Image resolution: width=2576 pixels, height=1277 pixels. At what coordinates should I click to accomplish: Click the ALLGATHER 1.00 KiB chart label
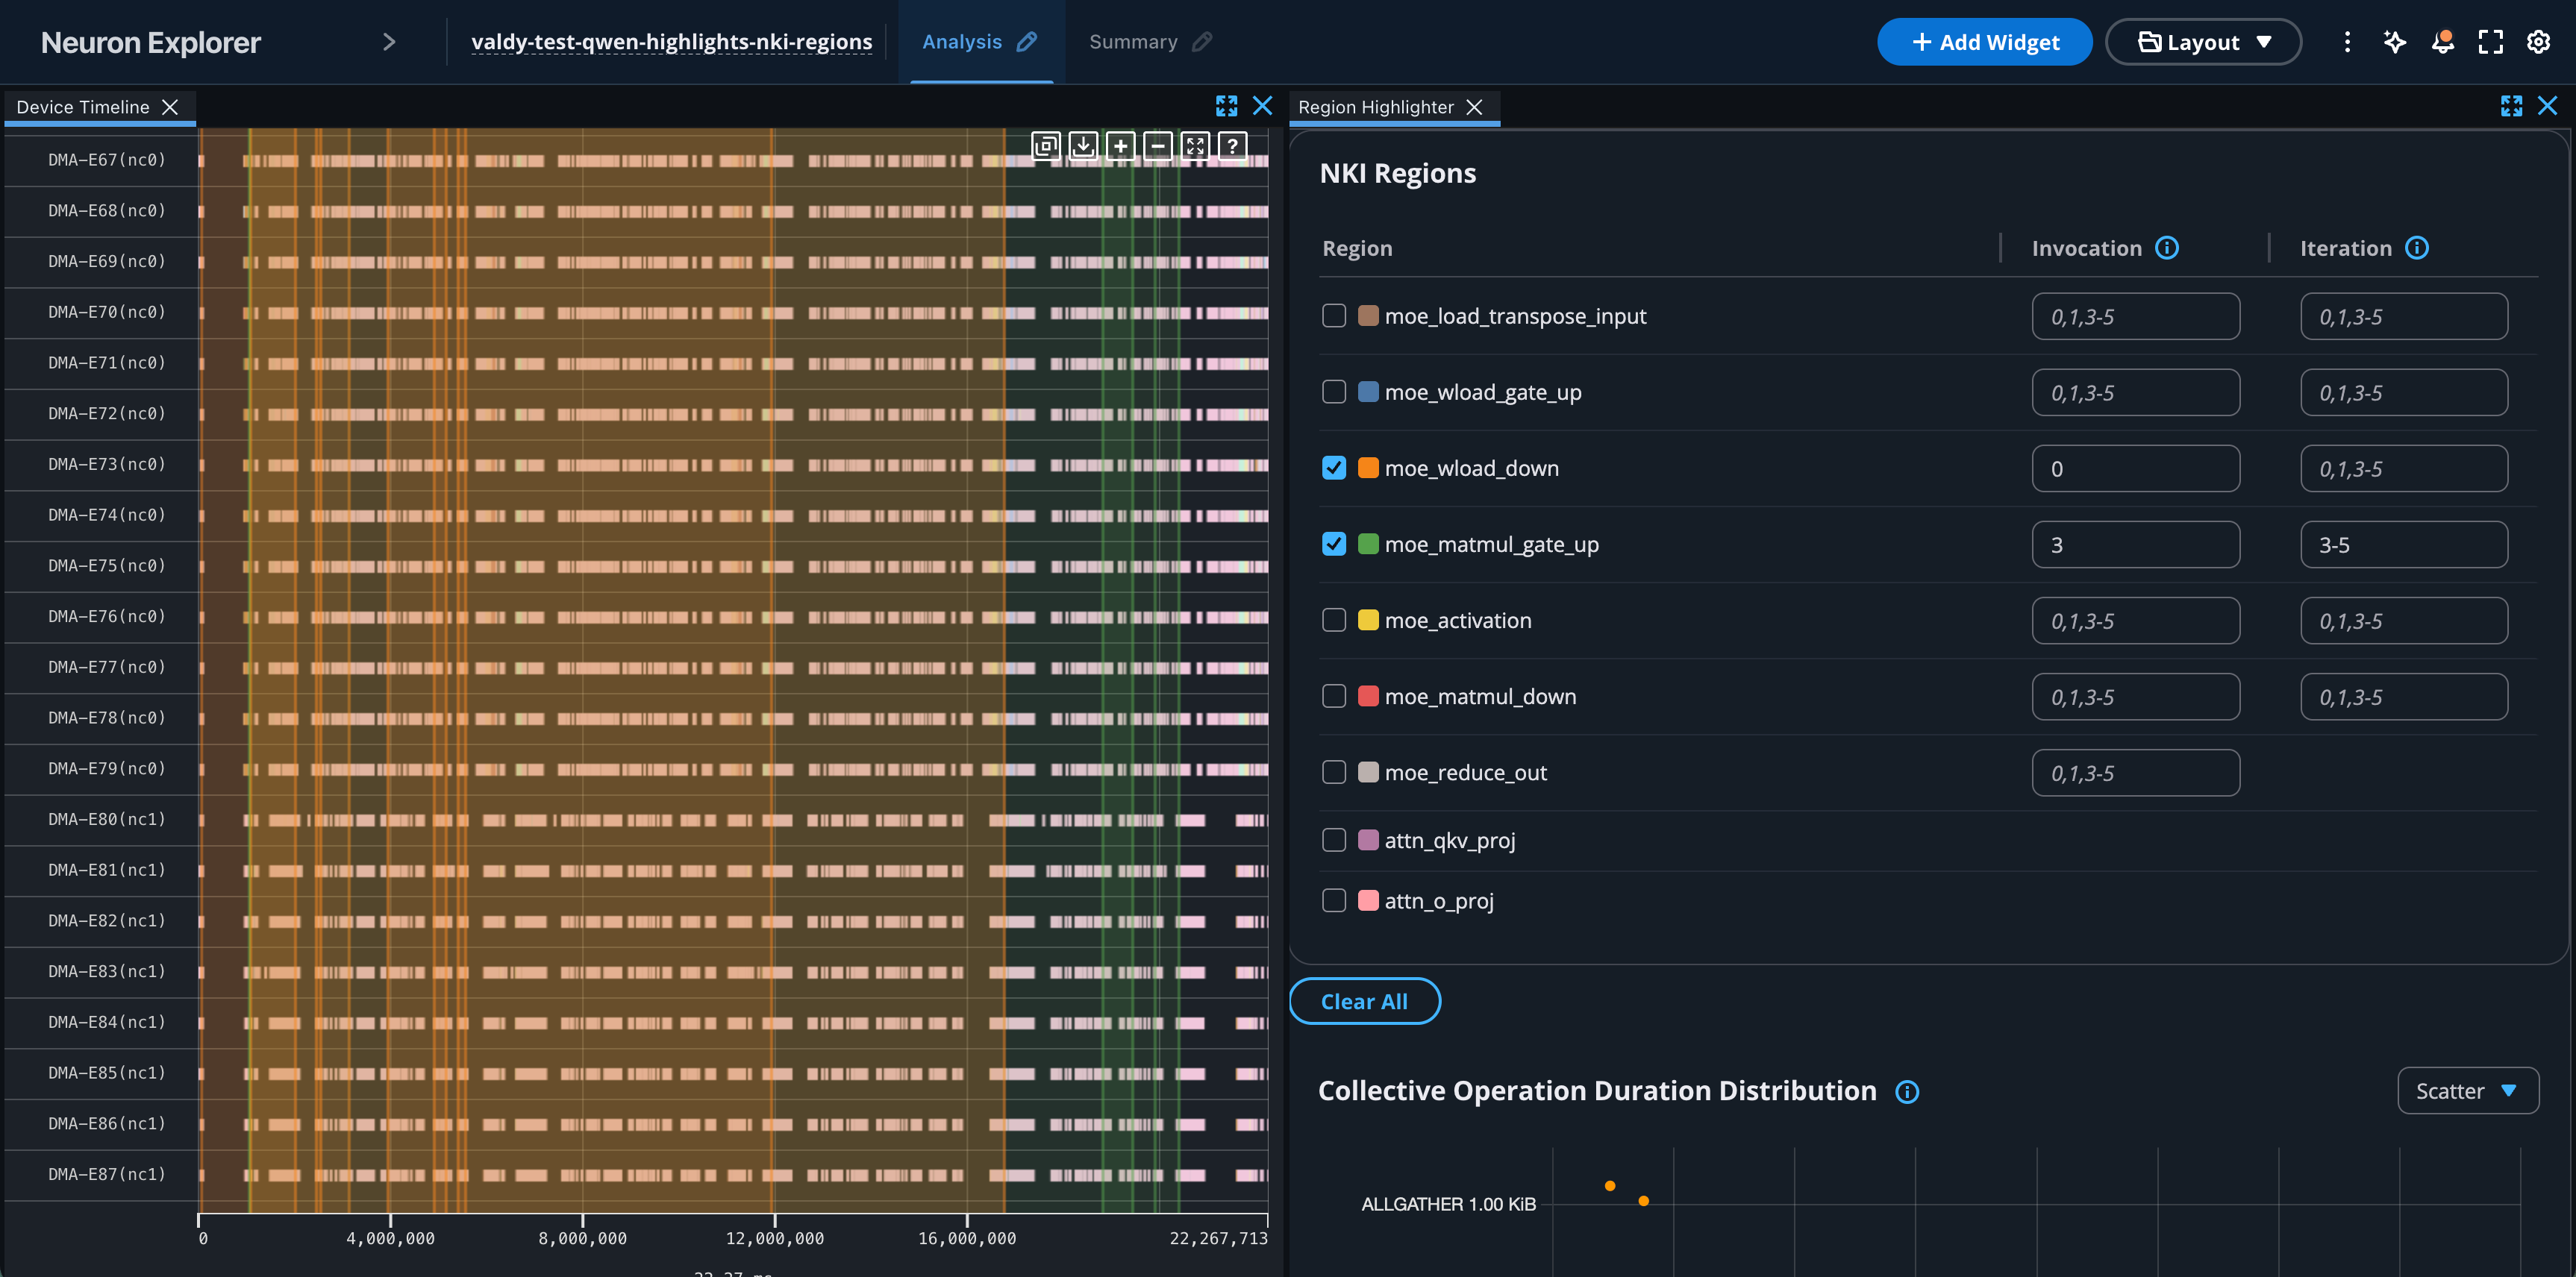pos(1448,1204)
